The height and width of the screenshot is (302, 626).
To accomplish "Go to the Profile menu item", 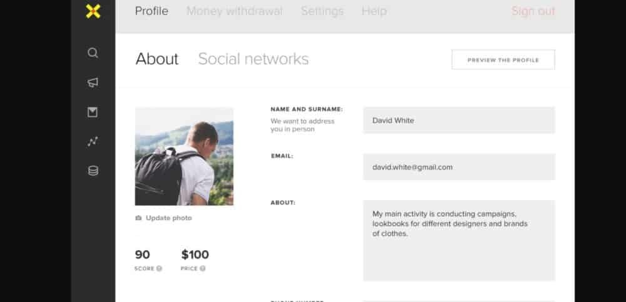I will 151,11.
